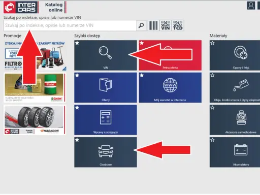Click the VIN QR code icon

tap(166, 25)
